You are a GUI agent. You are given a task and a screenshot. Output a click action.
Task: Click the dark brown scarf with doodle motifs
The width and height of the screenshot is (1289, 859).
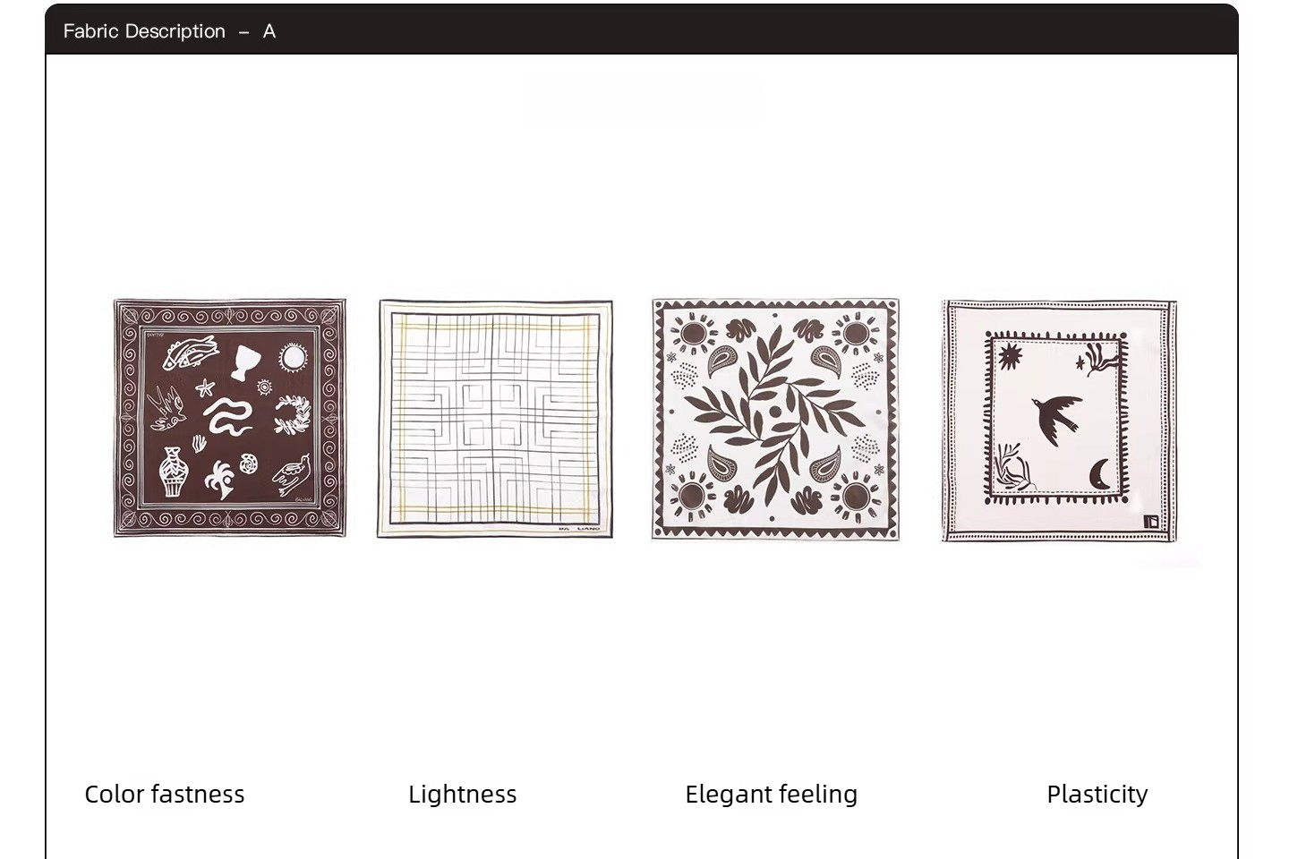[x=230, y=418]
